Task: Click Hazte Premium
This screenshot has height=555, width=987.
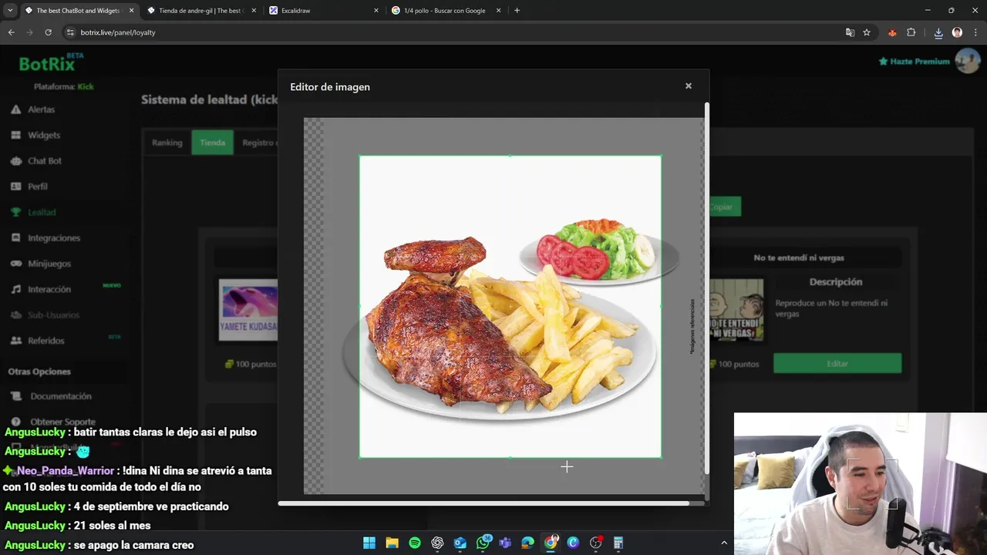Action: [914, 62]
